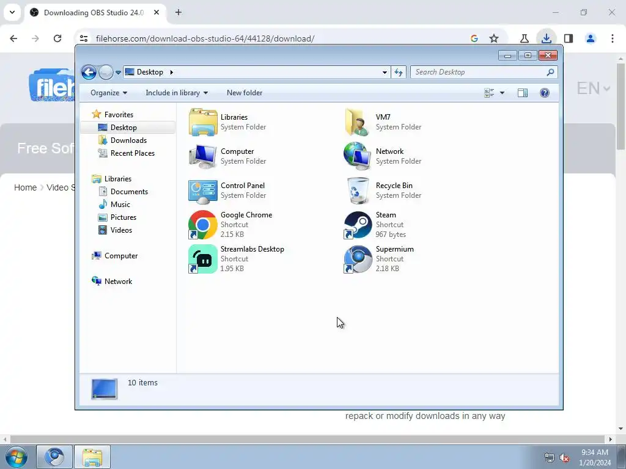Select Network in the navigation pane
Image resolution: width=626 pixels, height=469 pixels.
[118, 282]
